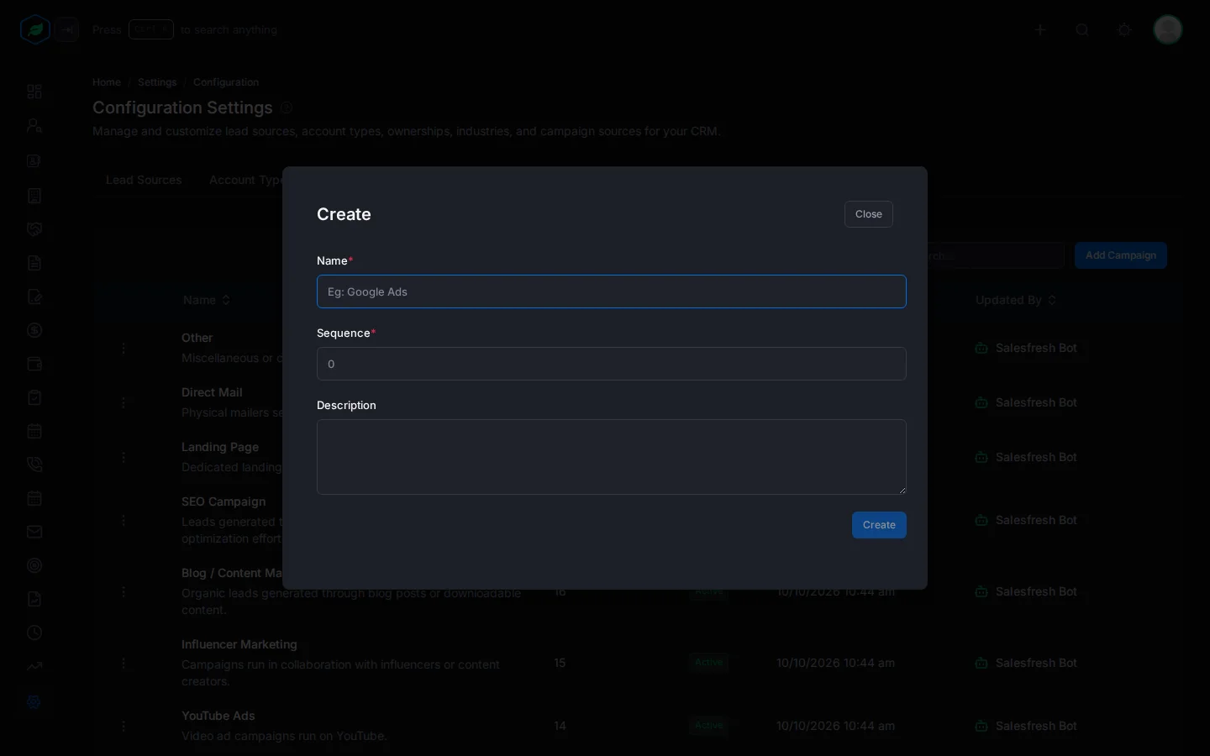1210x756 pixels.
Task: Go to the building icon in the sidebar
Action: 34,196
